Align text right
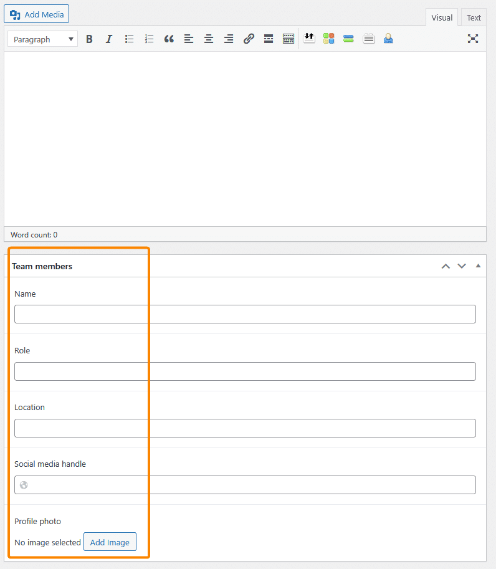Screen dimensions: 496x569 [x=229, y=39]
